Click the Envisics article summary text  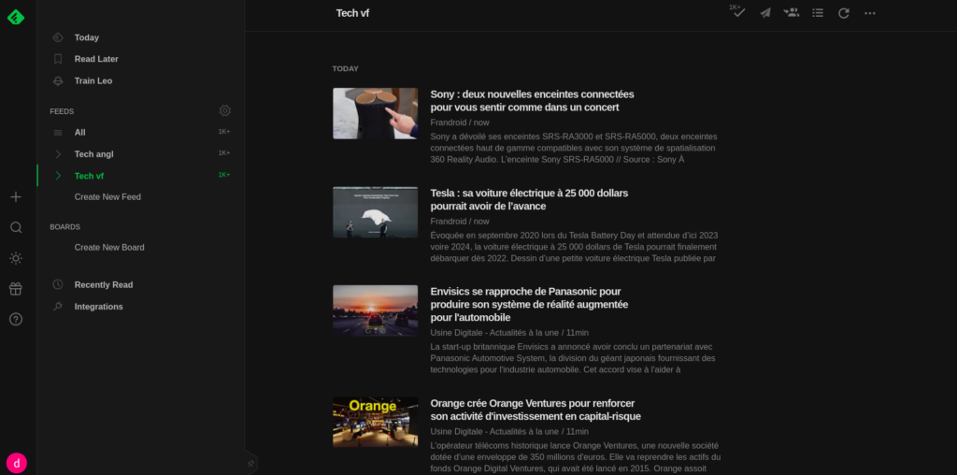click(x=573, y=358)
